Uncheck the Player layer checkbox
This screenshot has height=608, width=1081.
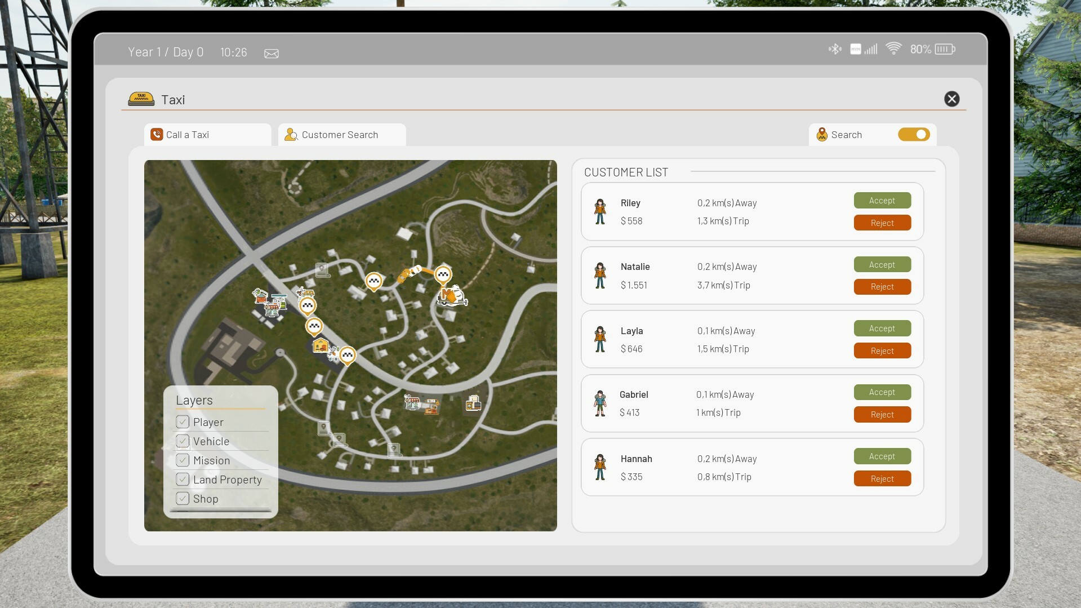(183, 422)
